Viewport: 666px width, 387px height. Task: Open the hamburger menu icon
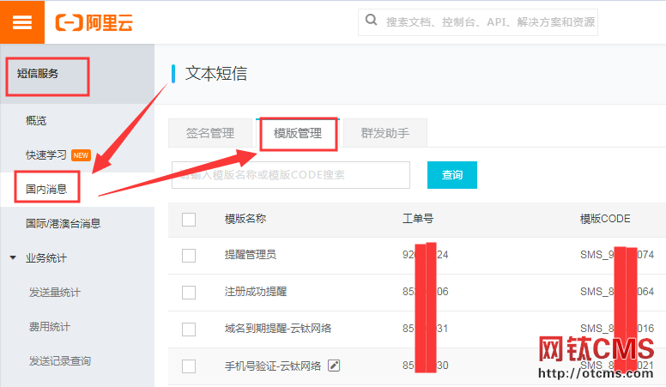(22, 21)
